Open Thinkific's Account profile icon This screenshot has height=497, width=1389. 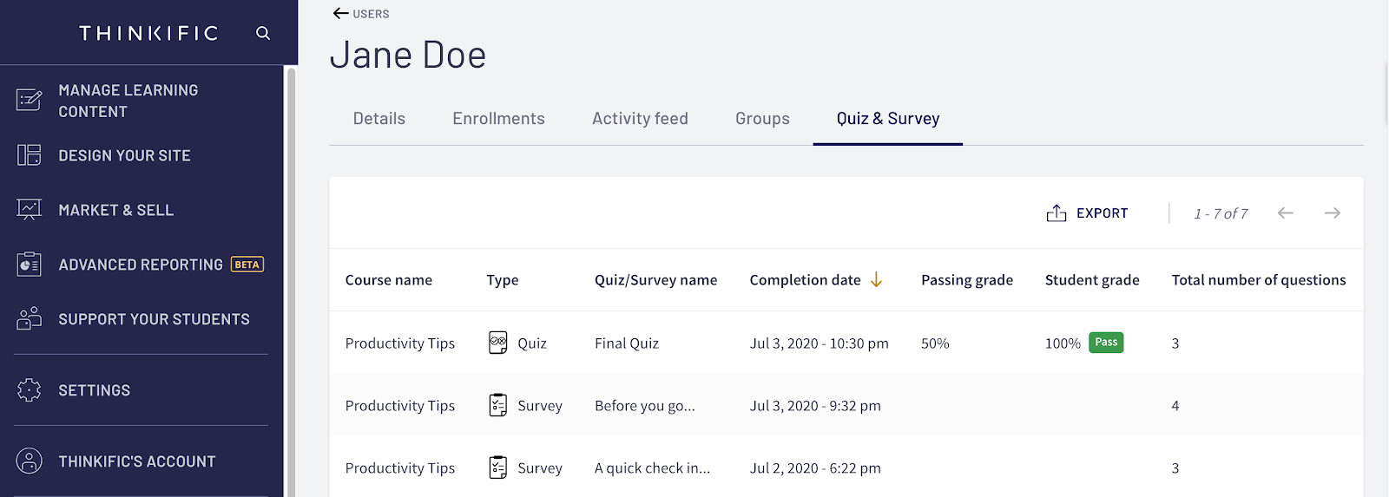(29, 461)
